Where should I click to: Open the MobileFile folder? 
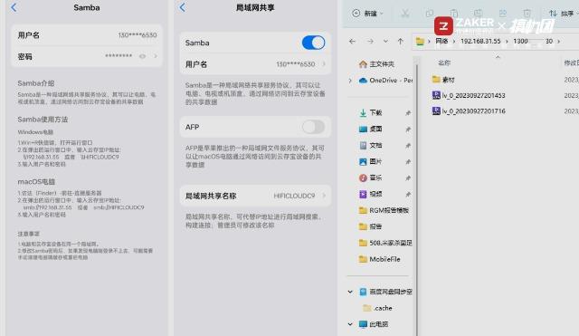pyautogui.click(x=380, y=259)
